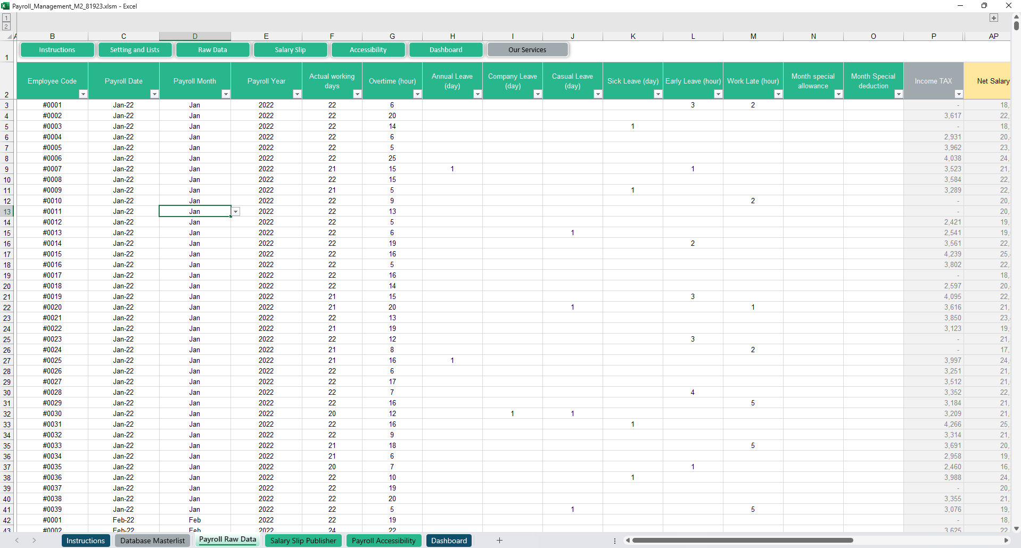The width and height of the screenshot is (1021, 548).
Task: Click the outline level 1 button
Action: coord(6,18)
